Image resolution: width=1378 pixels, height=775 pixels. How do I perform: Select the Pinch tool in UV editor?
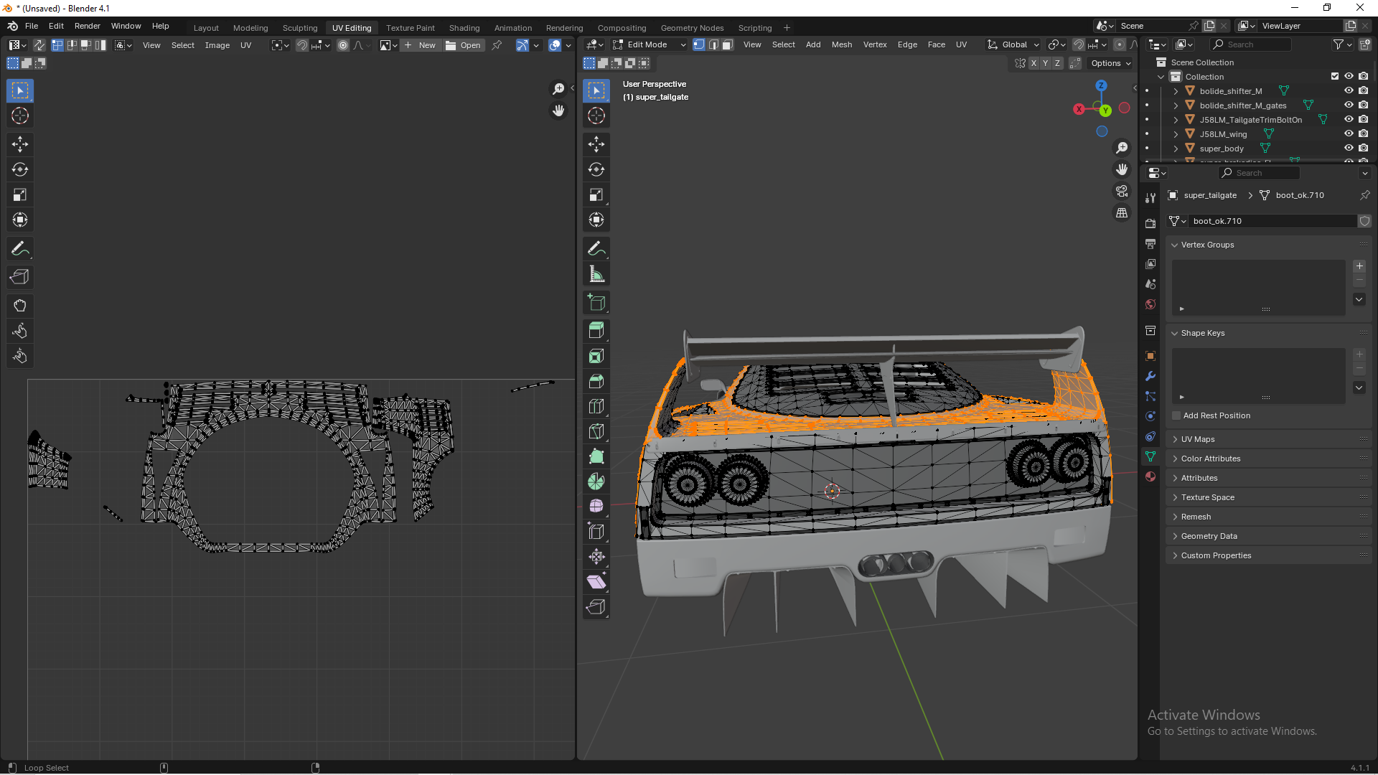(x=20, y=356)
